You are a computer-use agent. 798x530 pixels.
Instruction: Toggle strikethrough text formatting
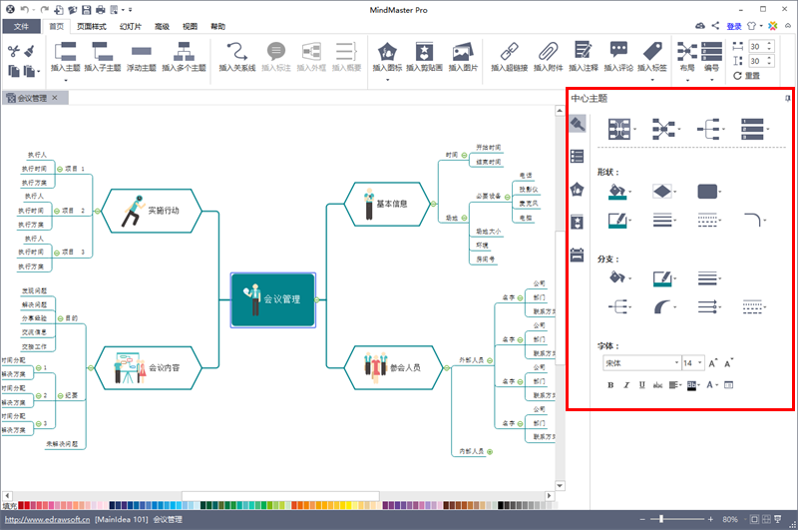(657, 385)
